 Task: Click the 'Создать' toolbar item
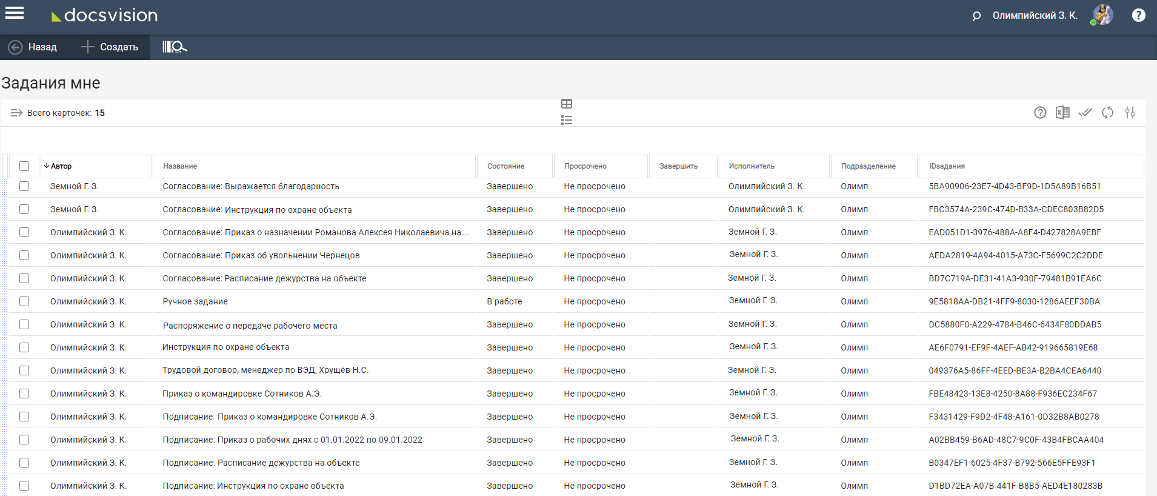pos(110,47)
